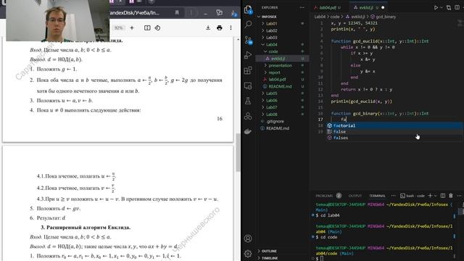
Task: Open the .gitignore file
Action: pos(275,121)
